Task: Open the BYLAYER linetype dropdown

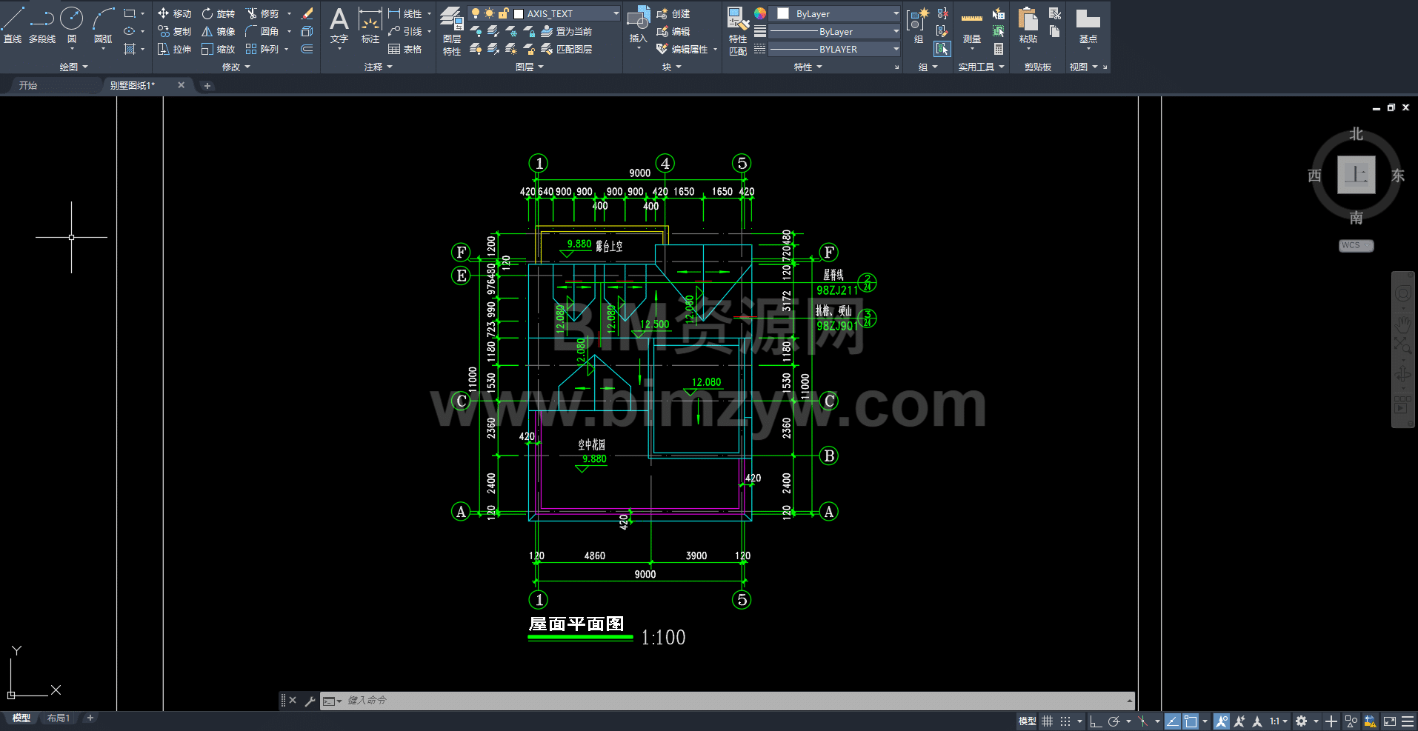Action: click(896, 49)
